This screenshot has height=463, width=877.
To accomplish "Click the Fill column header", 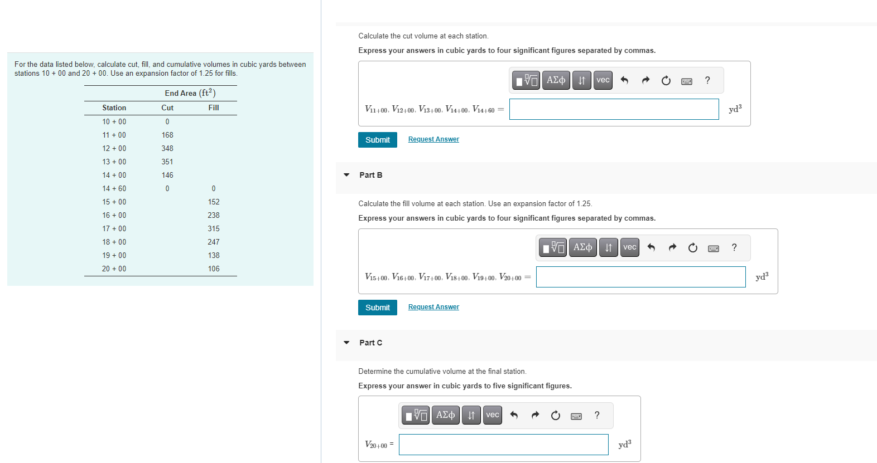I will (x=214, y=108).
